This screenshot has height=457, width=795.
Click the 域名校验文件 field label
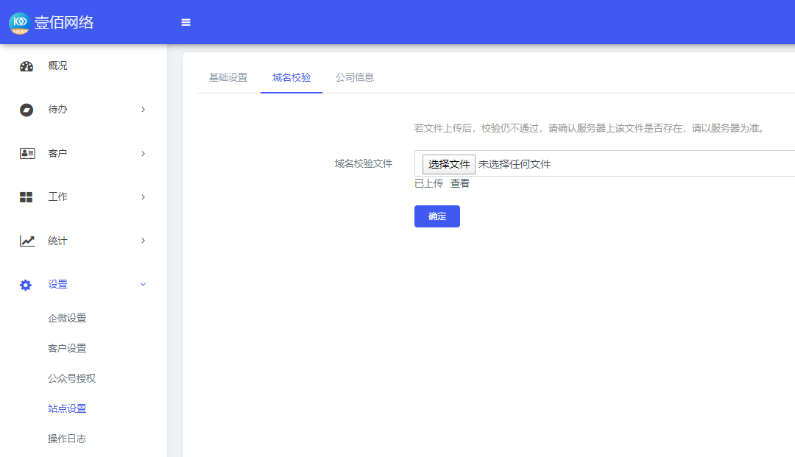pos(364,163)
